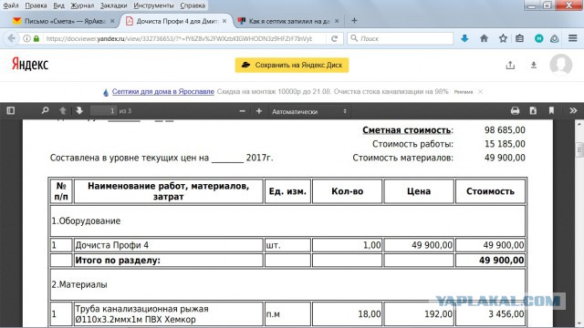Click the 1.Оборудование section heading
This screenshot has height=328, width=584.
pyautogui.click(x=86, y=220)
